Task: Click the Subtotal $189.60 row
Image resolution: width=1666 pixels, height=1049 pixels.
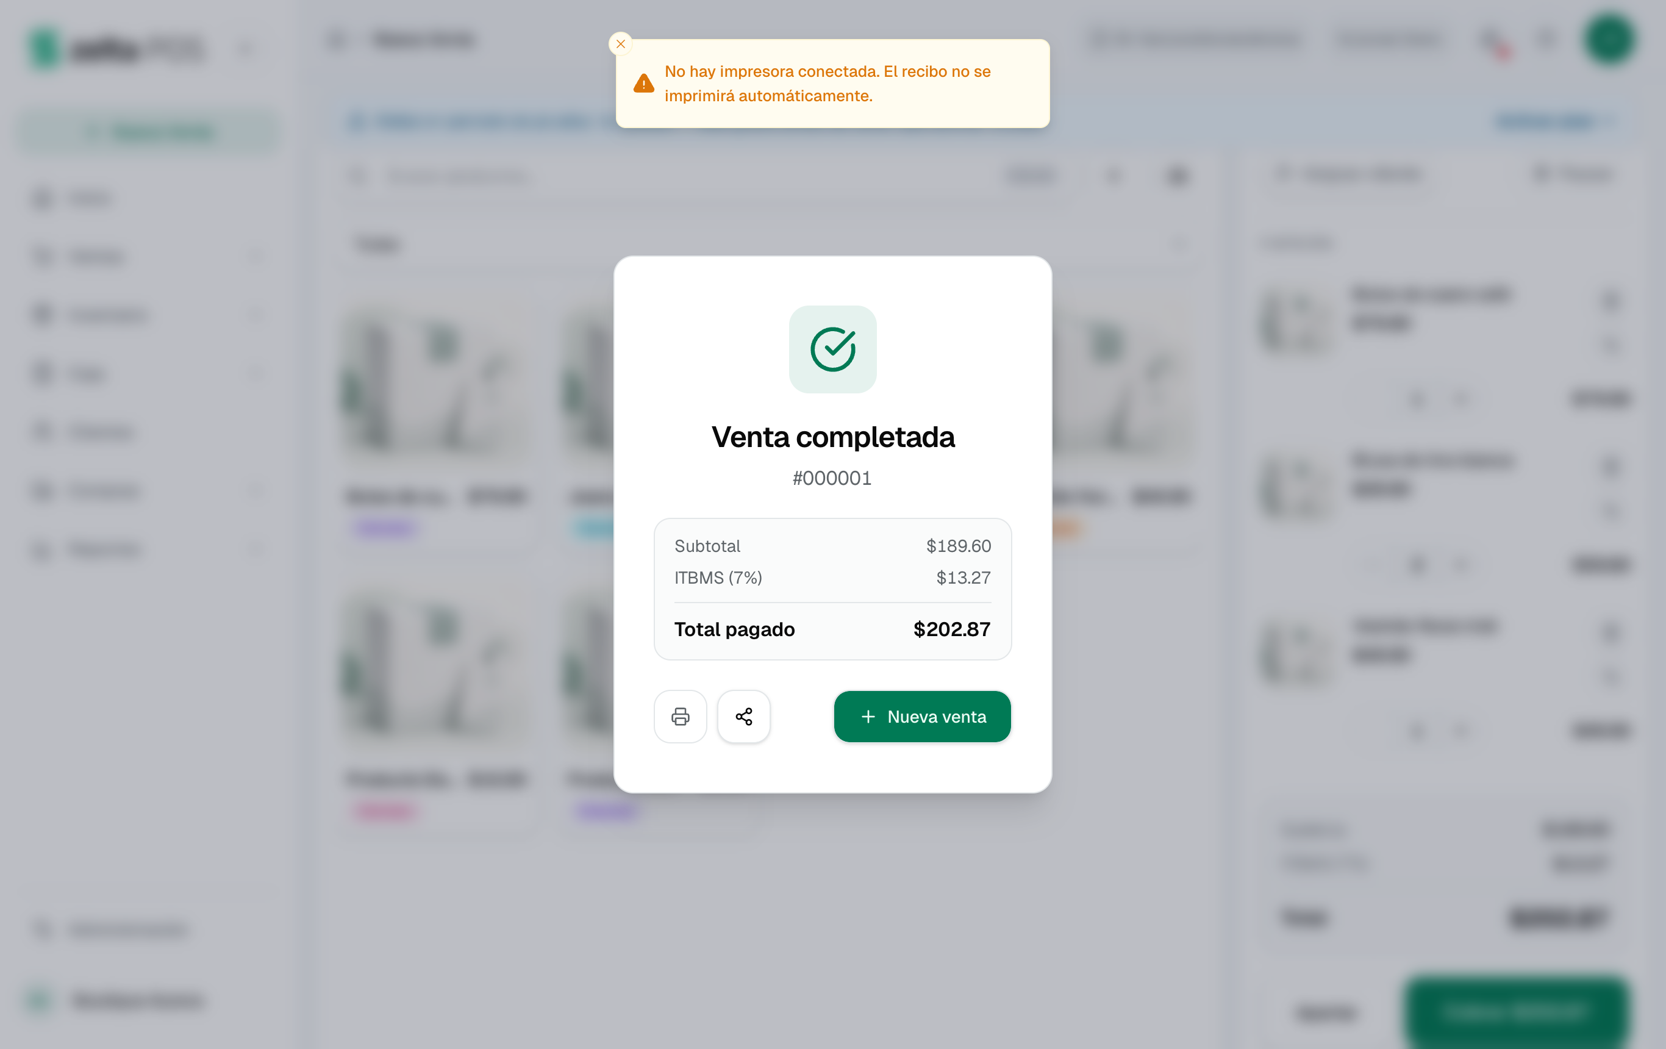Action: 832,546
